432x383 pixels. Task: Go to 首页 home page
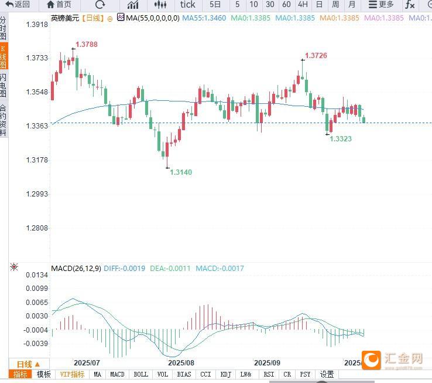pyautogui.click(x=59, y=5)
